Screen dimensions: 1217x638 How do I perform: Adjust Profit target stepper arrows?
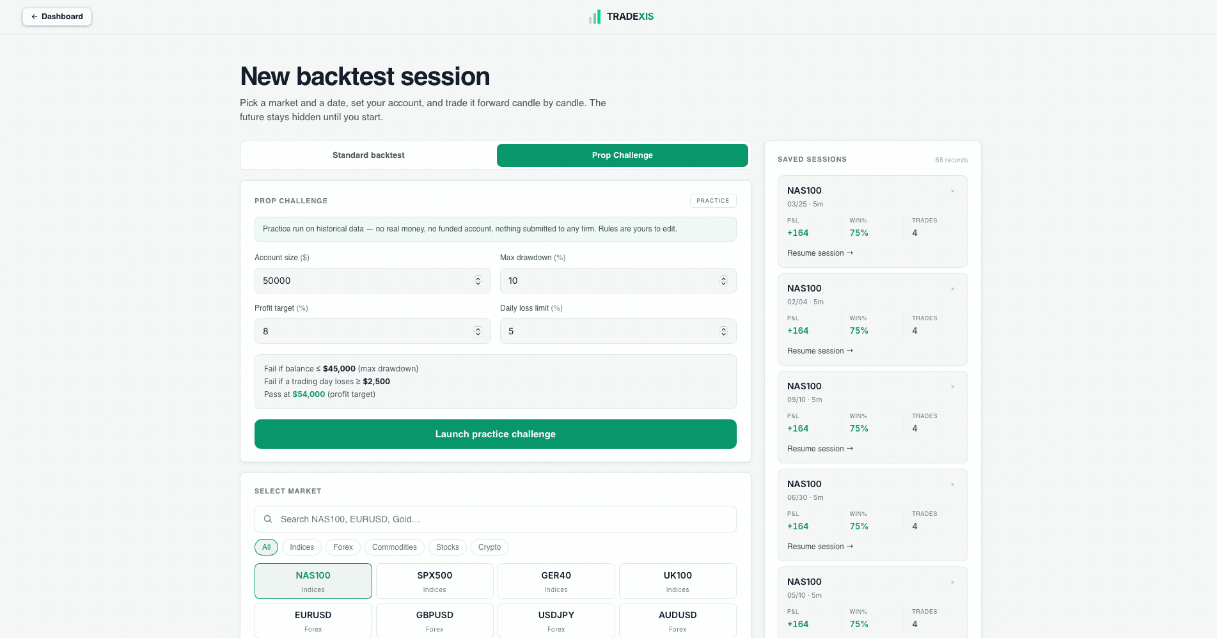[478, 331]
